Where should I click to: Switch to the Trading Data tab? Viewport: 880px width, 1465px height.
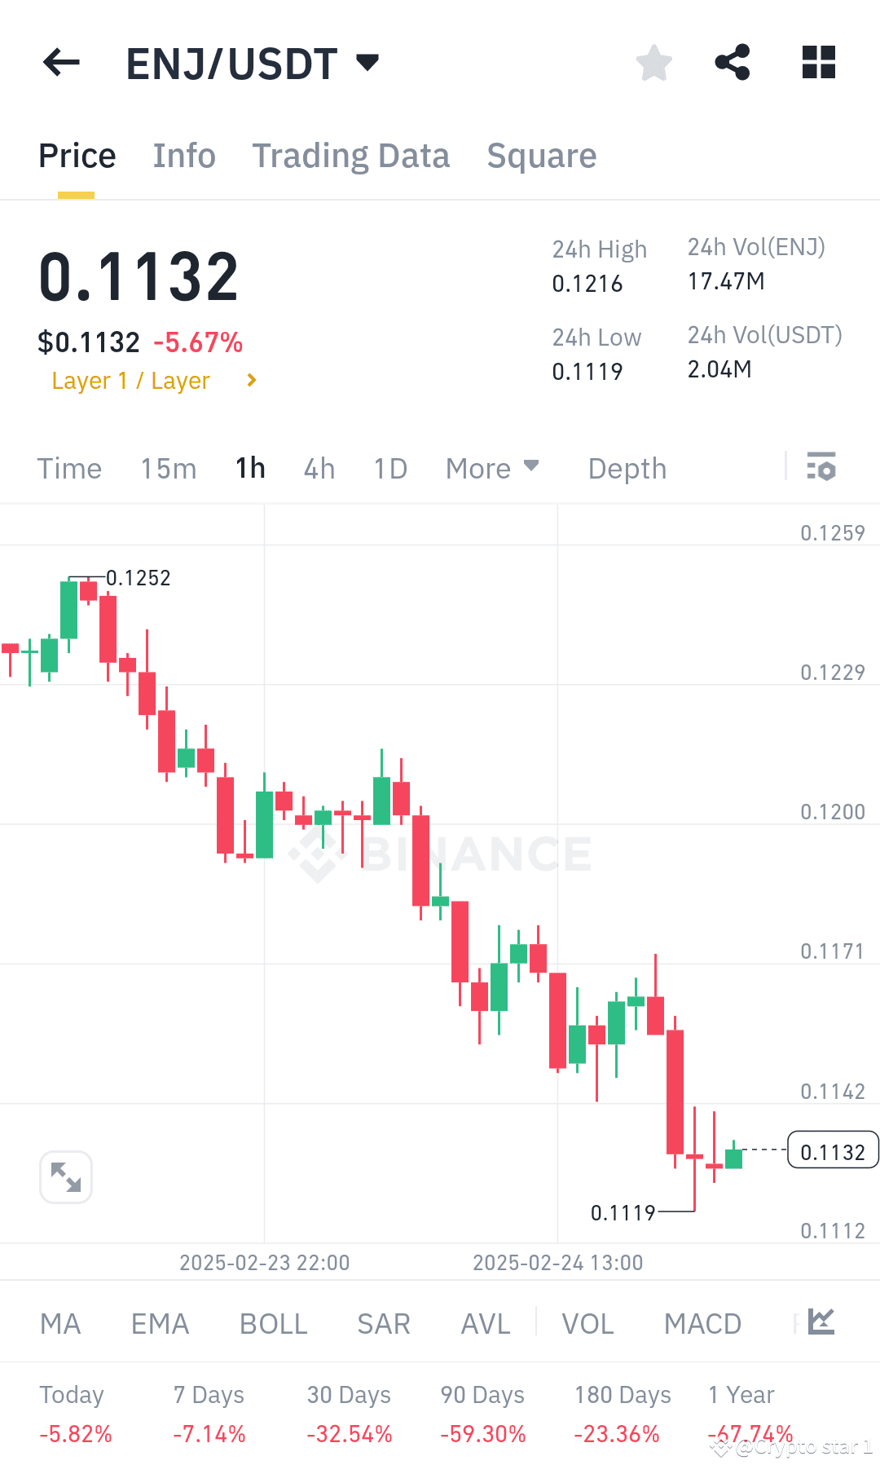(x=352, y=155)
